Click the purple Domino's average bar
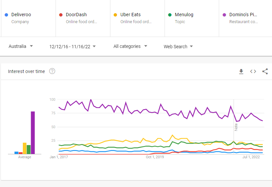 pyautogui.click(x=33, y=133)
